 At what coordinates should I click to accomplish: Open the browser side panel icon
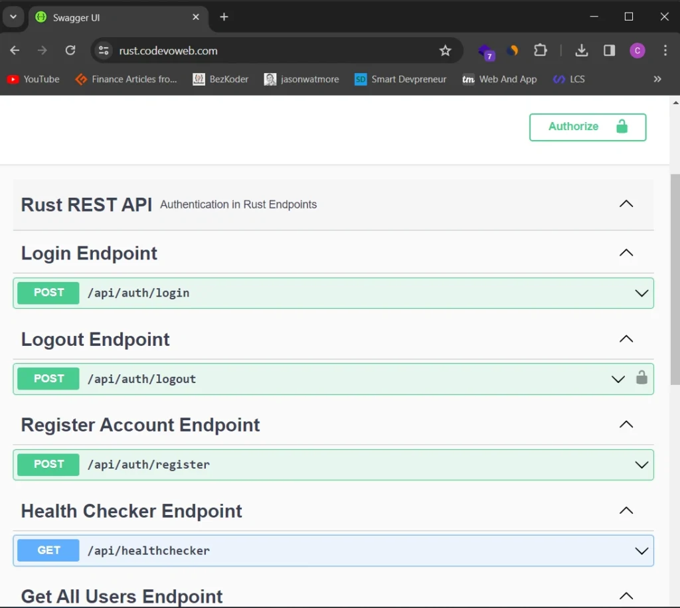click(x=610, y=50)
